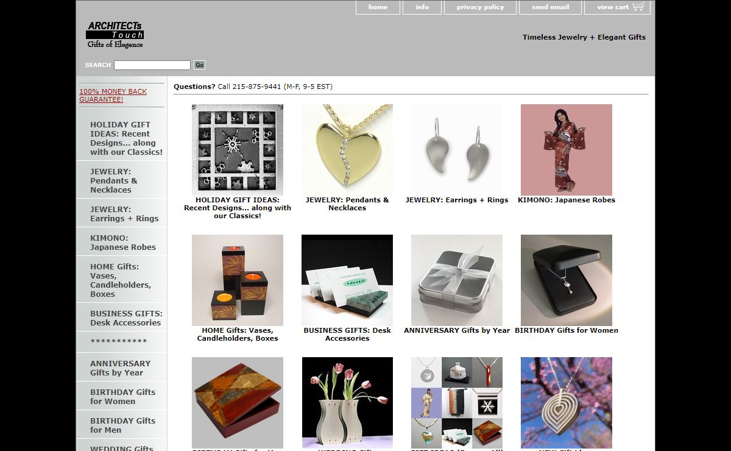Screen dimensions: 731x451
Task: Click the product collage thumbnail
Action: coord(457,403)
